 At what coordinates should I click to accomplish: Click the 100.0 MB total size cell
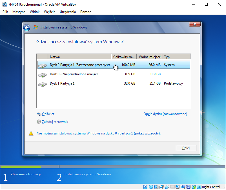(128, 65)
